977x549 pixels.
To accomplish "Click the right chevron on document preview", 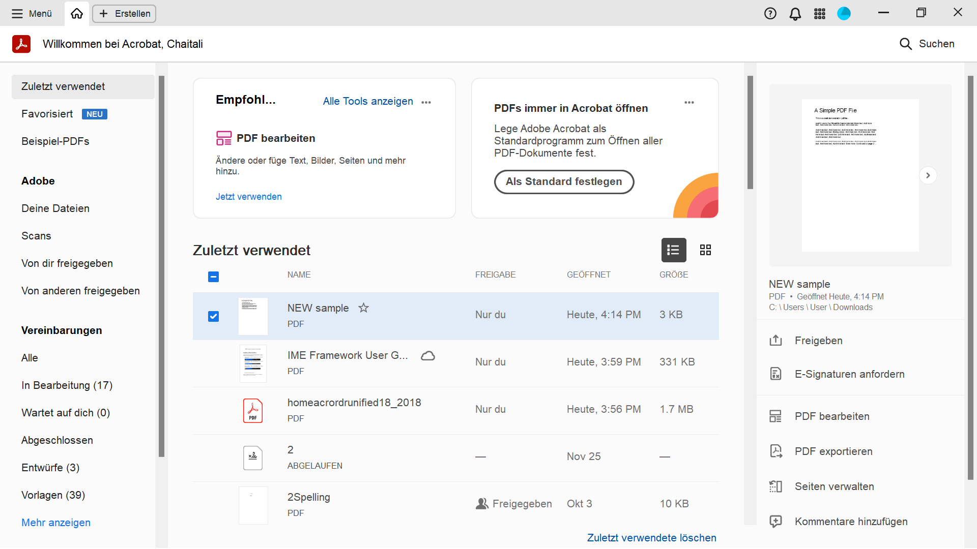I will [928, 175].
